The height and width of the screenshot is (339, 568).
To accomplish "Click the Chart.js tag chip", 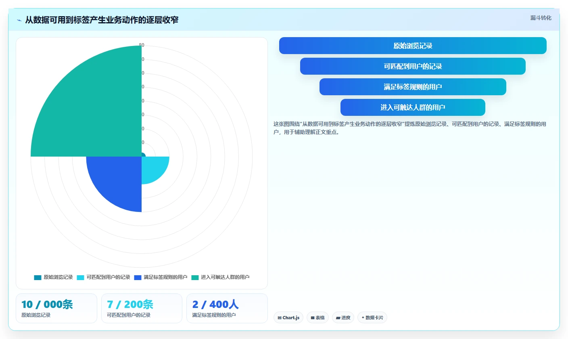I will tap(288, 318).
